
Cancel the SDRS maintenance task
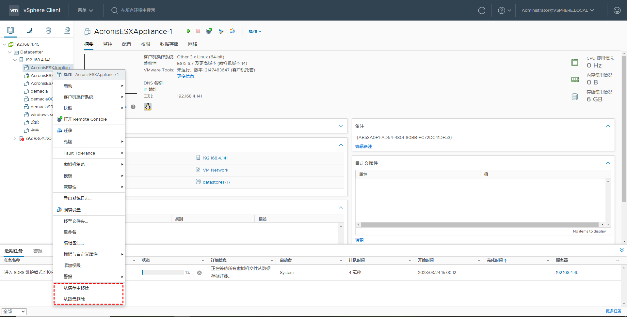[200, 273]
